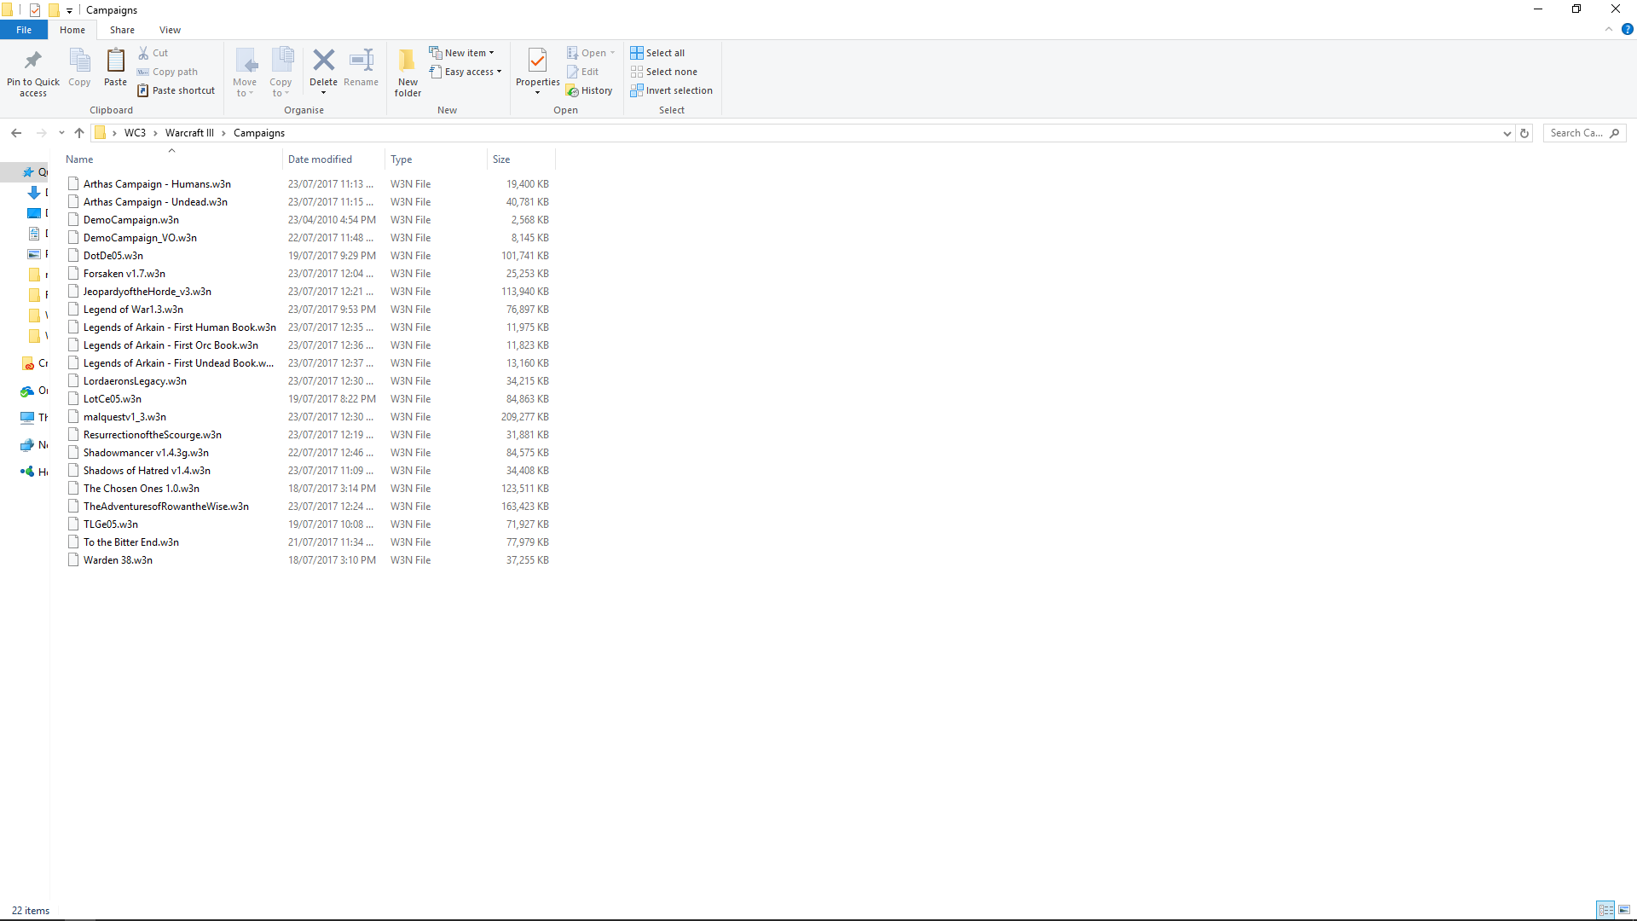1637x921 pixels.
Task: Switch to the Home ribbon tab
Action: [x=72, y=30]
